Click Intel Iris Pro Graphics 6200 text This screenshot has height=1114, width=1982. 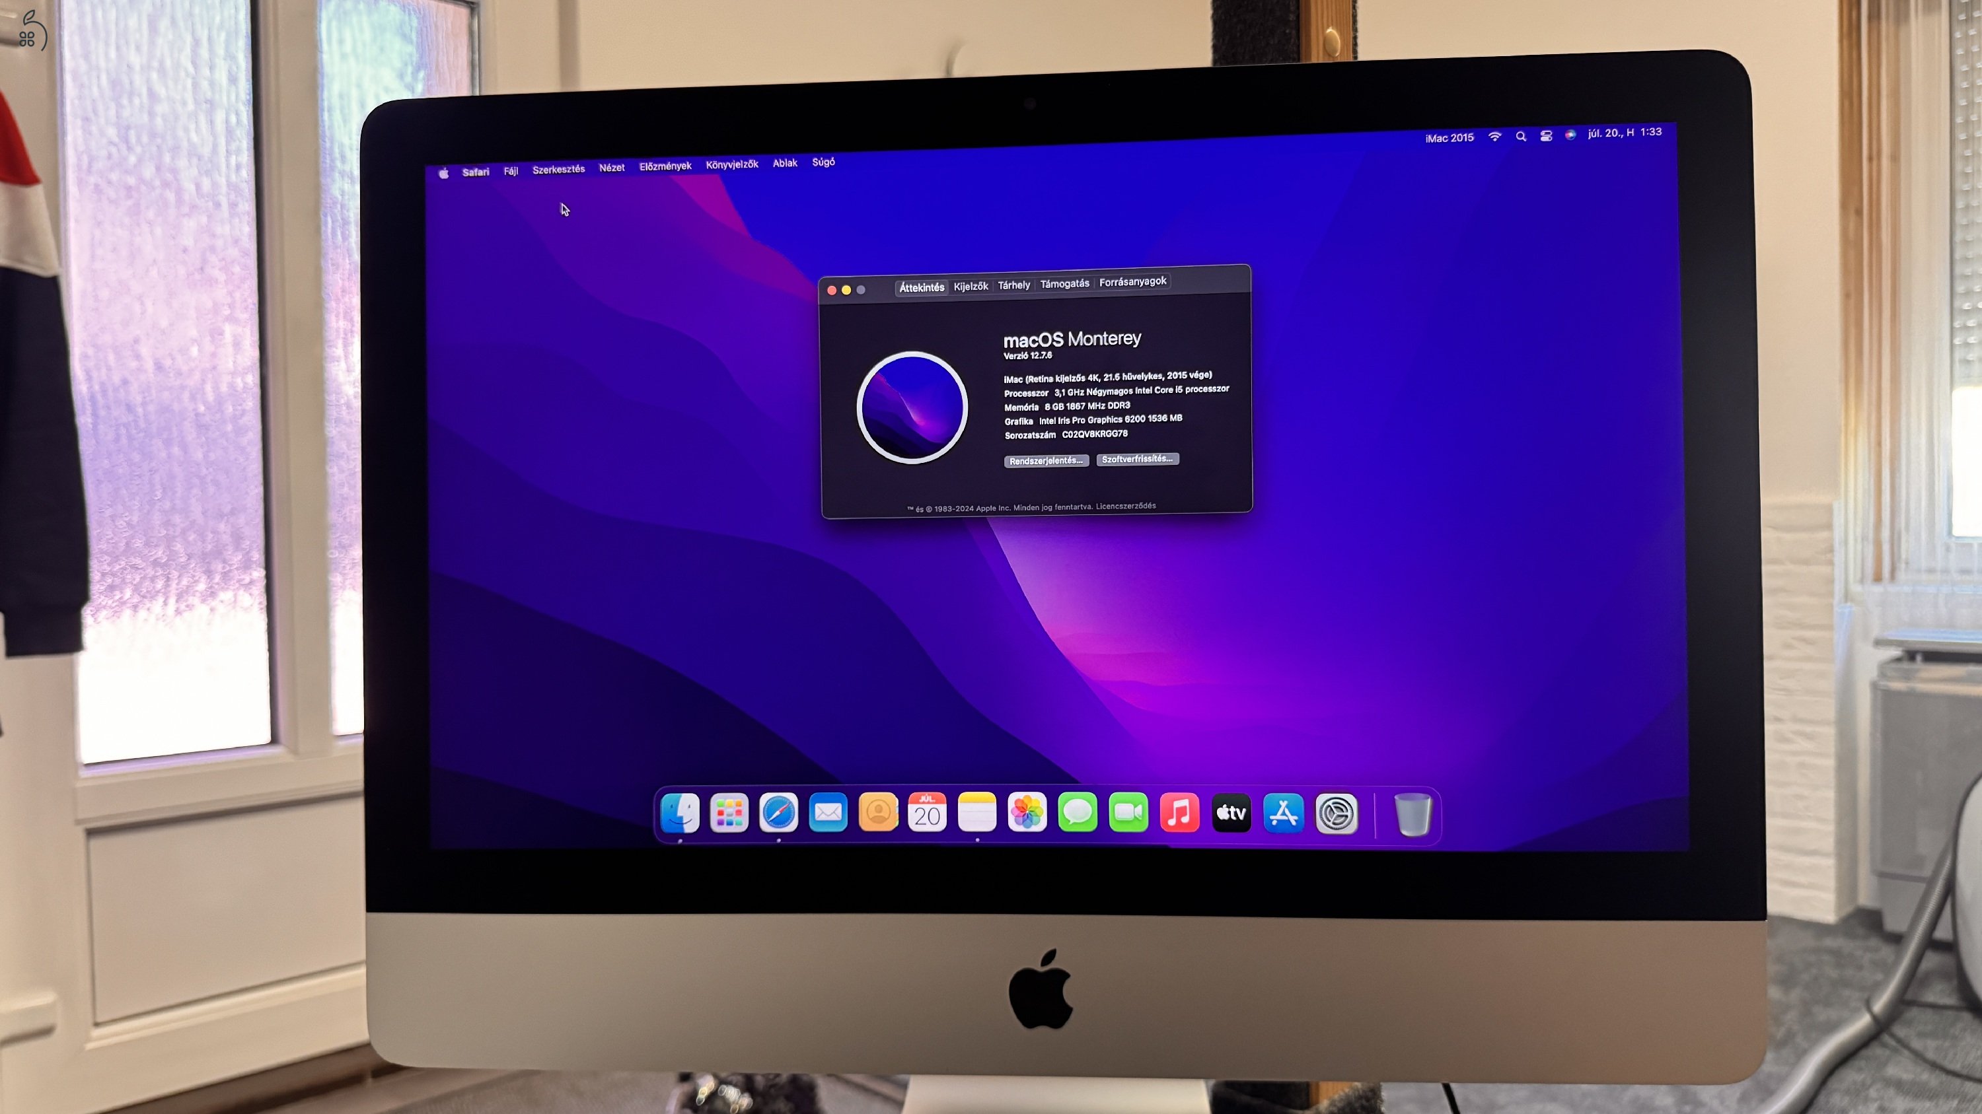click(1111, 420)
